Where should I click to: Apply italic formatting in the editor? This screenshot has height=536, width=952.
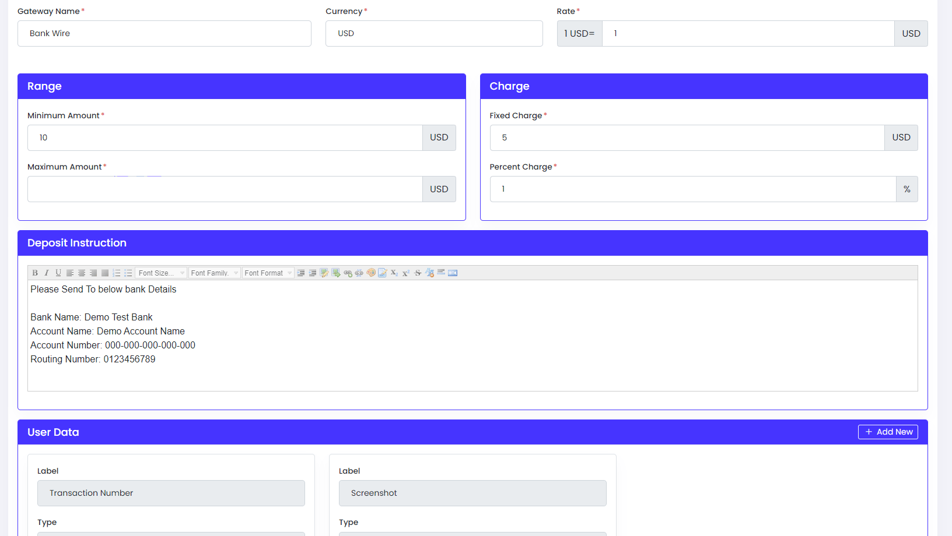(47, 273)
